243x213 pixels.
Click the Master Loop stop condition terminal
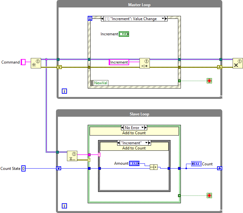pos(209,81)
